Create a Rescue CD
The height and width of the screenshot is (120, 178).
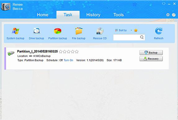[x=100, y=33]
